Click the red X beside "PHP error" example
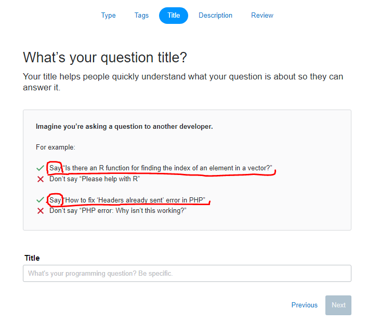The width and height of the screenshot is (367, 324). point(40,211)
